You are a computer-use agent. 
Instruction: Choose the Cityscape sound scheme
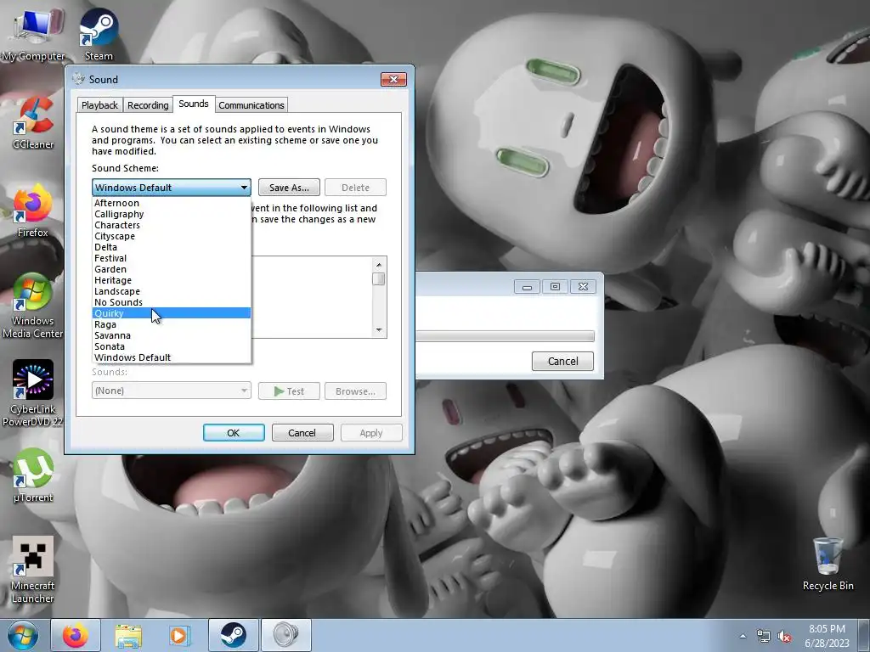coord(172,236)
